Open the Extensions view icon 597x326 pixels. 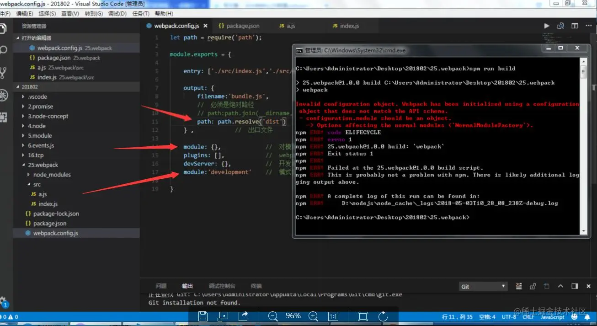pyautogui.click(x=3, y=117)
